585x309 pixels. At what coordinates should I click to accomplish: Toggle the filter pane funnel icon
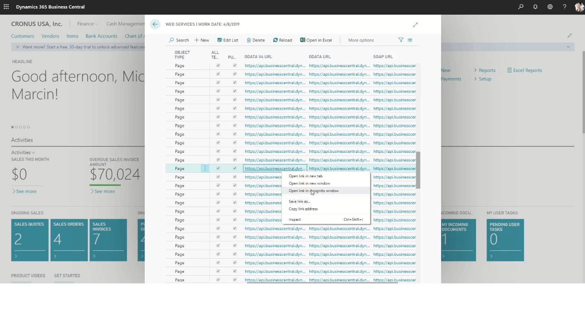[x=401, y=40]
